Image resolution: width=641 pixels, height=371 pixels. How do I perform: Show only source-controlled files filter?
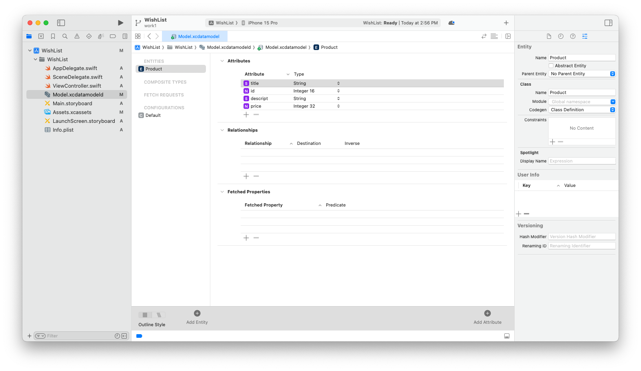tap(124, 336)
